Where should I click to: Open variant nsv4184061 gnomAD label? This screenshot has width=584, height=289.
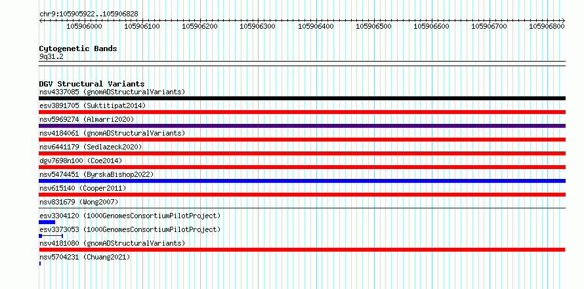coord(112,133)
